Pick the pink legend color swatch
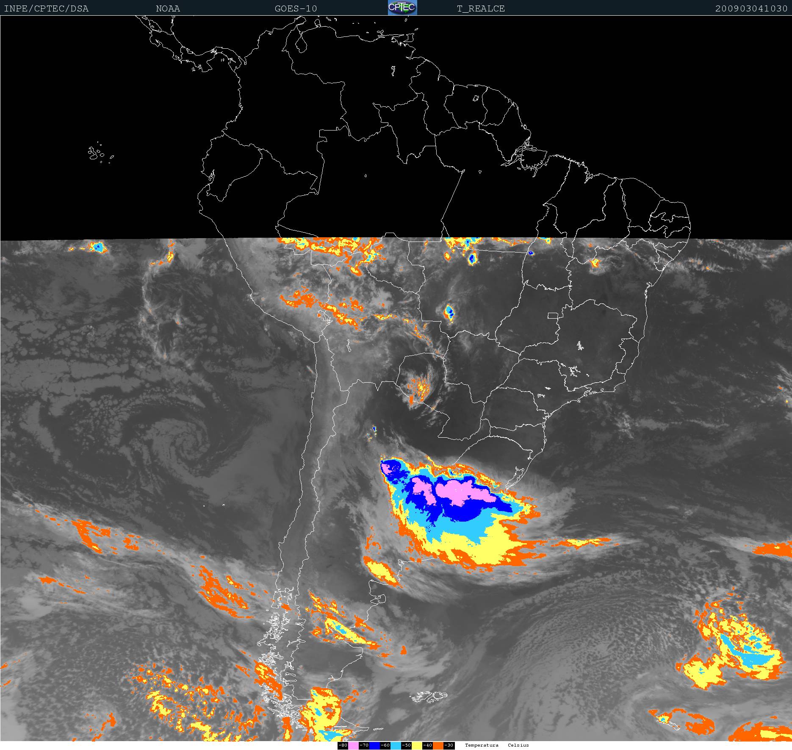792x750 pixels. coord(353,746)
